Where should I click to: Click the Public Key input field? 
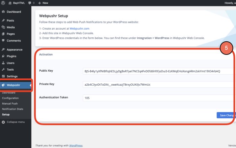click(159, 71)
